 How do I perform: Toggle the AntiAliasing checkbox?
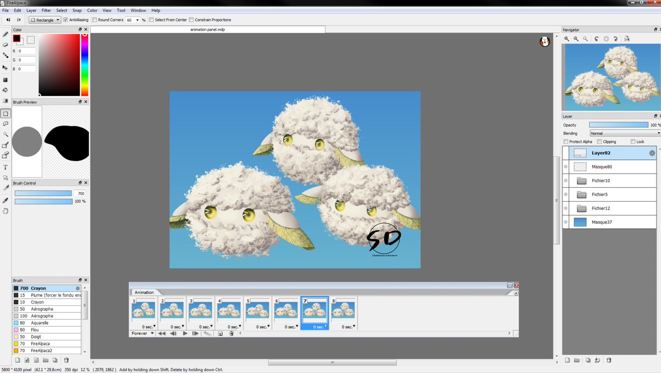point(65,20)
